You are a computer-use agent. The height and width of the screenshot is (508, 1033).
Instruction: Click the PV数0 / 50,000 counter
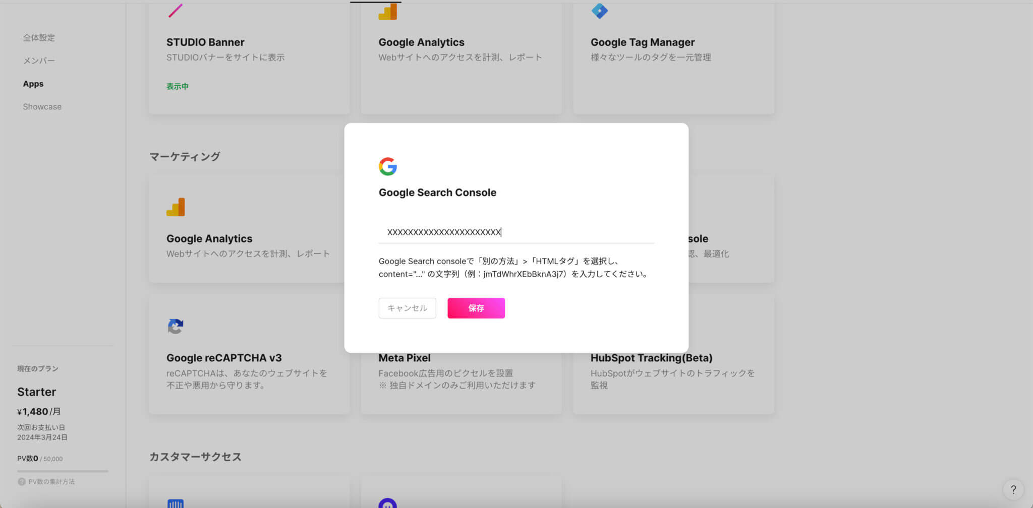(x=40, y=459)
